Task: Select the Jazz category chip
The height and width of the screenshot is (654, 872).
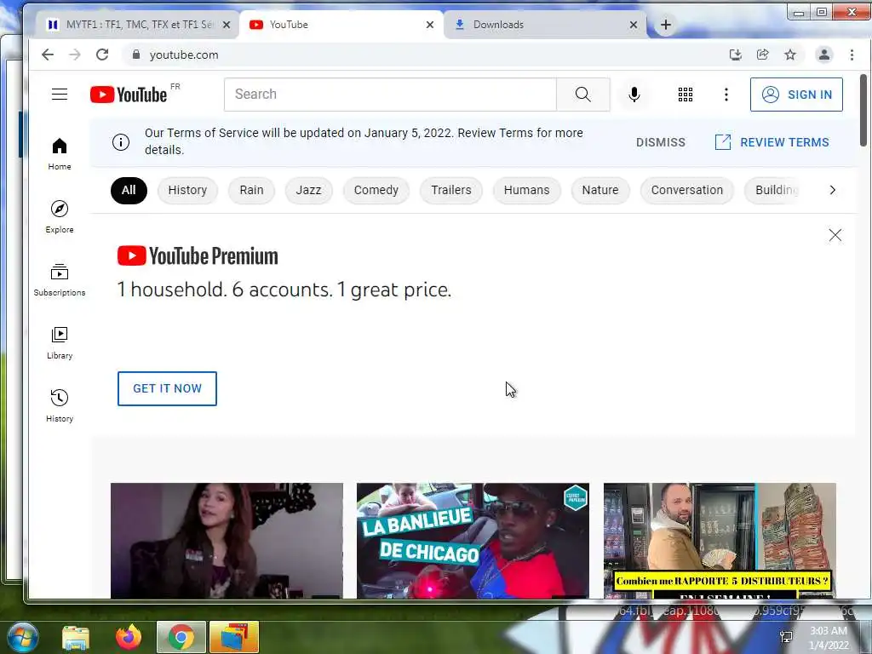Action: (308, 190)
